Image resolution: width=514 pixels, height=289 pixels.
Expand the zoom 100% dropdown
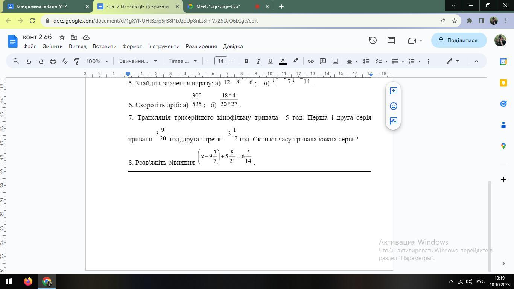pos(97,61)
